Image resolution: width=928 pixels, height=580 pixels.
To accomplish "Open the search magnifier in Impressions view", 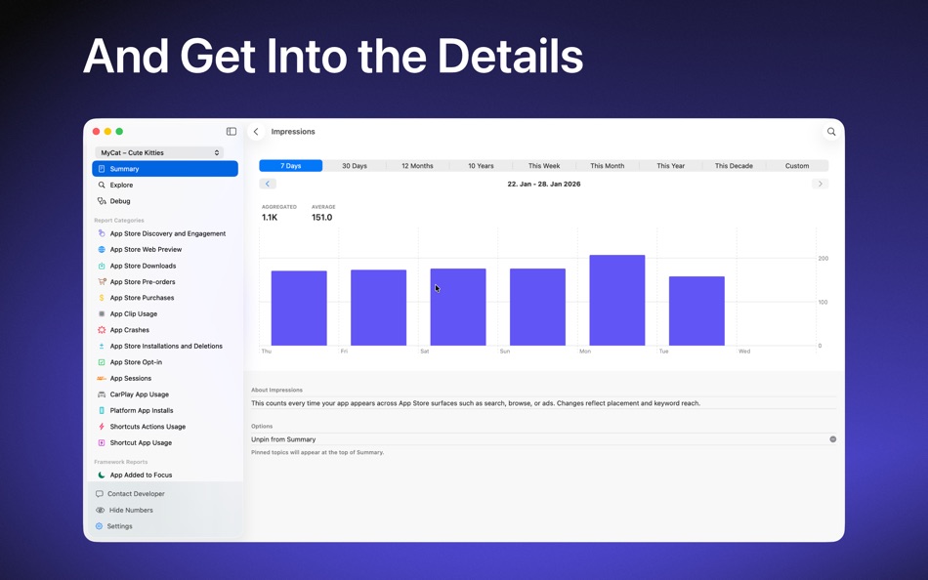I will pos(830,131).
